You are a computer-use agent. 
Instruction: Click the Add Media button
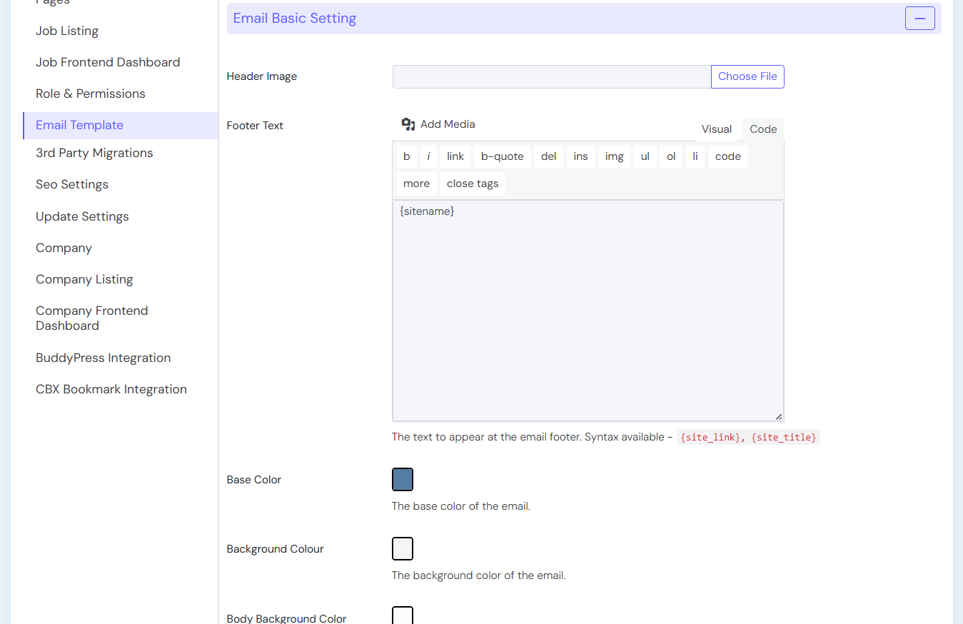coord(438,124)
